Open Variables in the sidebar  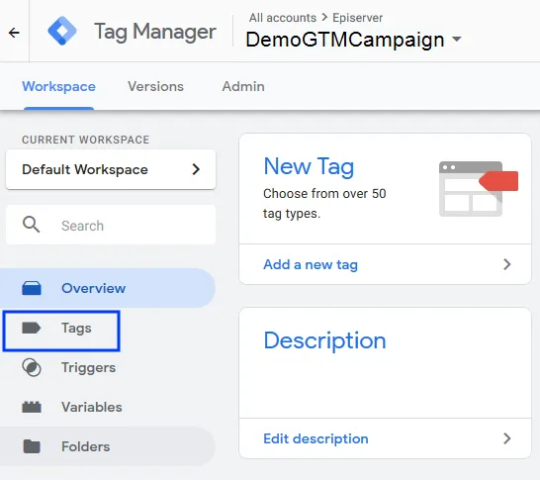(108, 407)
